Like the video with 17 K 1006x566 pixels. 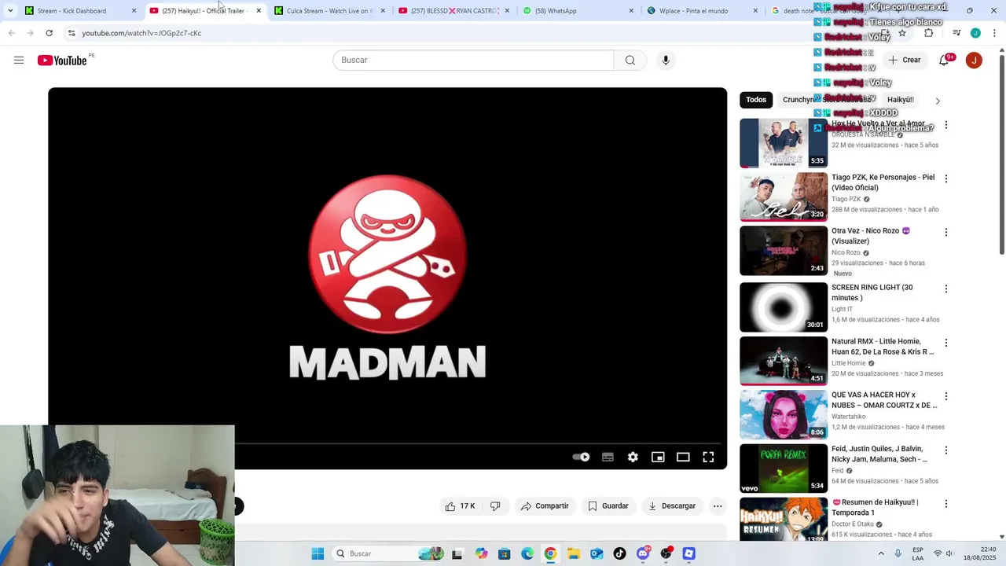[x=460, y=506]
